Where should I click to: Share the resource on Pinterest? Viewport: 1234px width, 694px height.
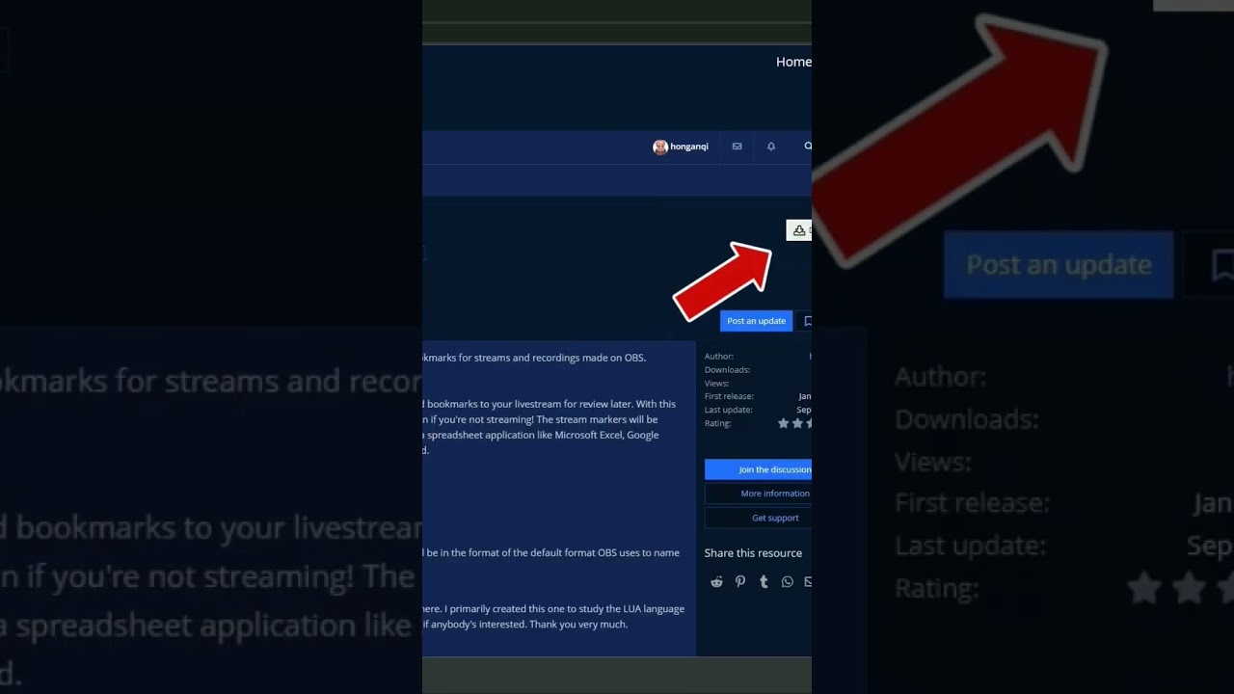(740, 582)
